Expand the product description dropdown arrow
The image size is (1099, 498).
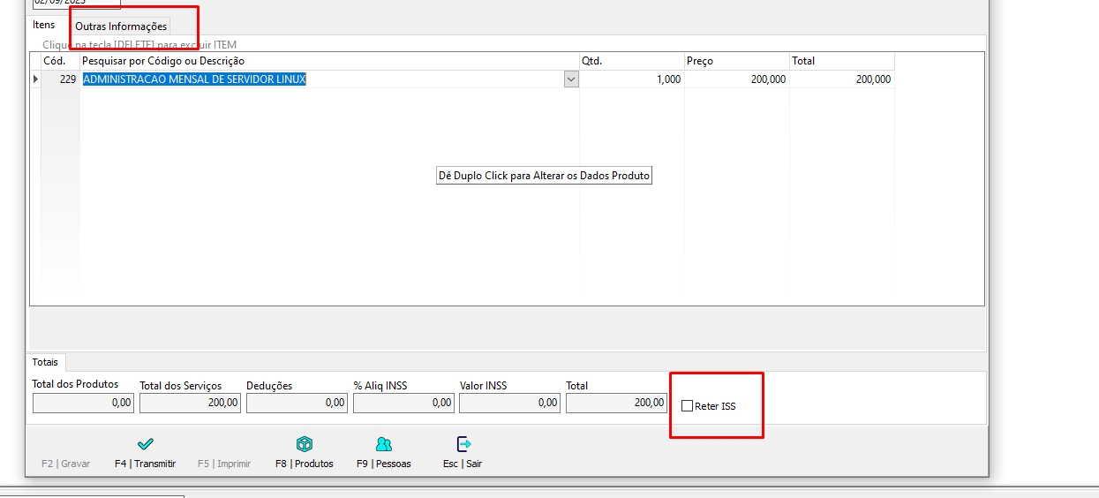tap(571, 79)
